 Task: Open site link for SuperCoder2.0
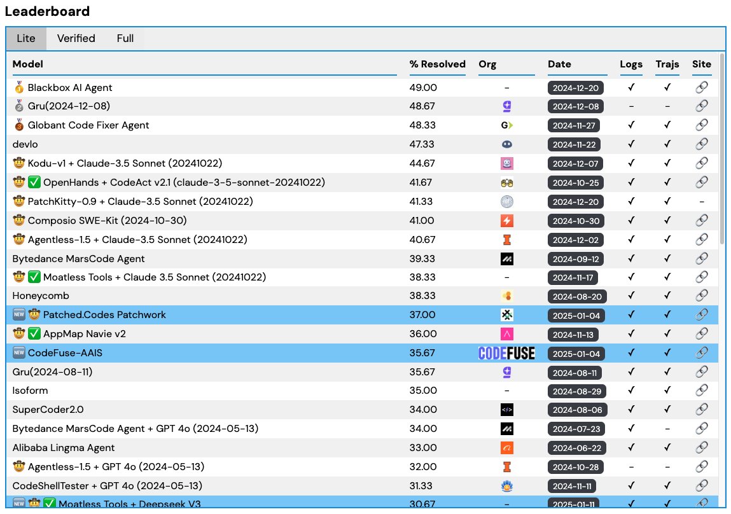point(702,410)
